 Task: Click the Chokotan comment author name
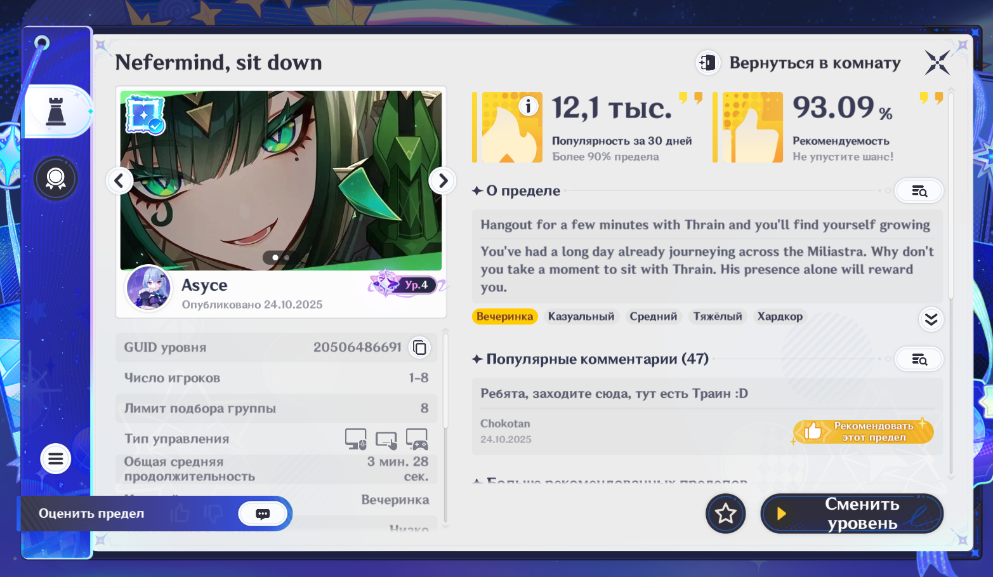click(x=505, y=423)
